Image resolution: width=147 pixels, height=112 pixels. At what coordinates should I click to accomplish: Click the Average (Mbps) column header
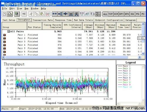[88, 26]
